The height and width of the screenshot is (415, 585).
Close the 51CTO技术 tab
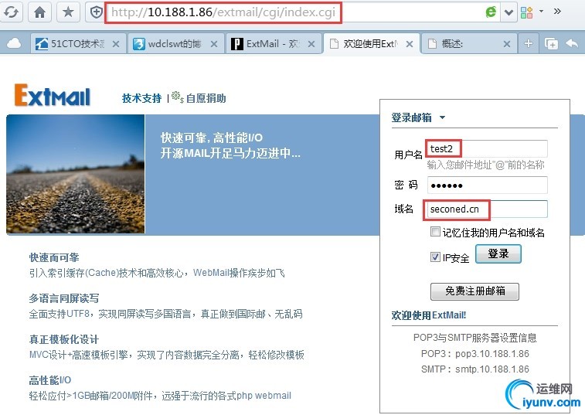click(116, 44)
